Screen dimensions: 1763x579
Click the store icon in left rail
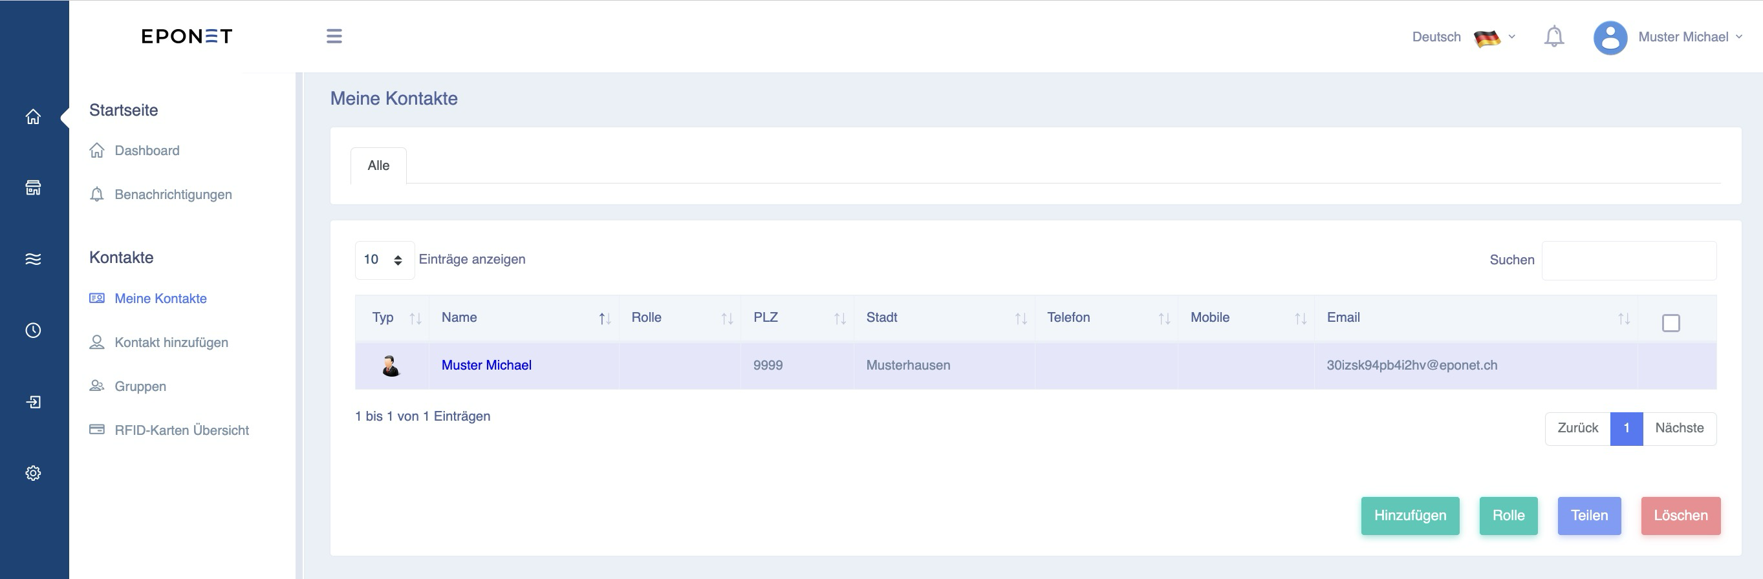coord(33,188)
